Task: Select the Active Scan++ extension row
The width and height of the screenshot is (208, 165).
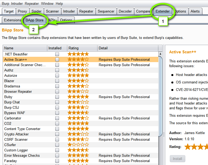Action: coord(81,59)
